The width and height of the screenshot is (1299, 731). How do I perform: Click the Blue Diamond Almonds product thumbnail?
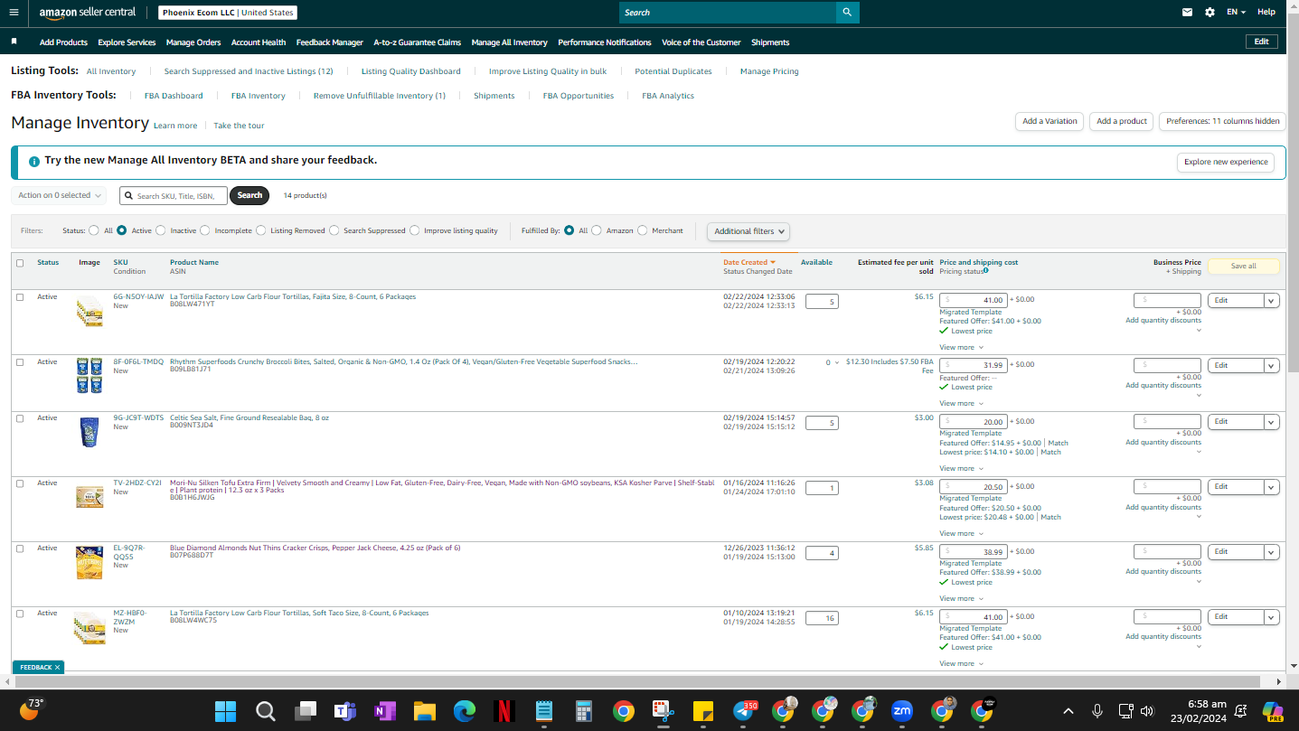click(x=89, y=563)
